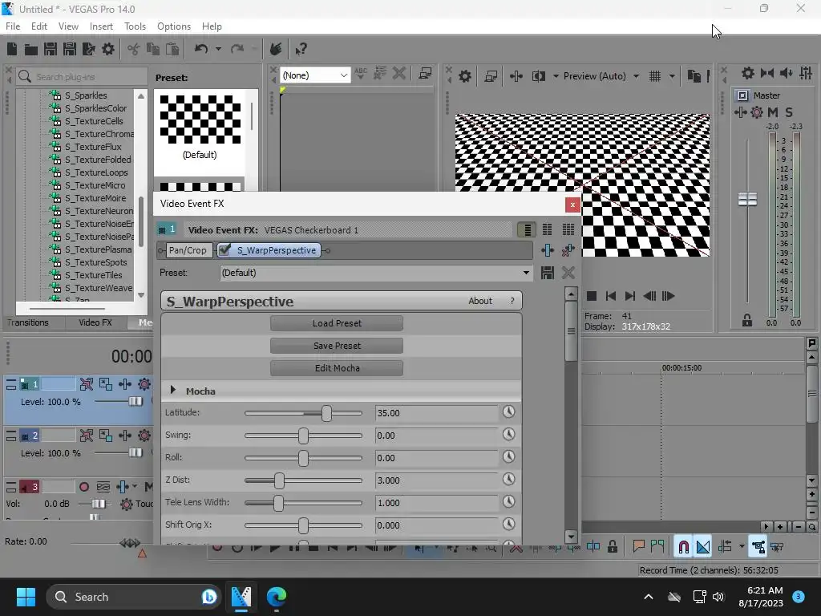
Task: Select S_TexturePlasma in the plug-in list
Action: [x=98, y=249]
